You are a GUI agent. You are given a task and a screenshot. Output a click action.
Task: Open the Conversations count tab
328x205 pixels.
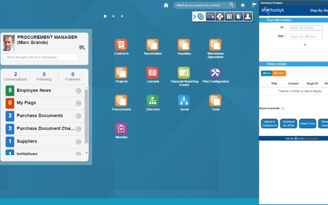15,77
